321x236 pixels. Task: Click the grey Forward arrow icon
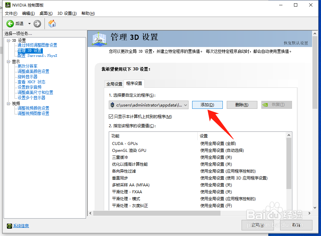(x=37, y=24)
